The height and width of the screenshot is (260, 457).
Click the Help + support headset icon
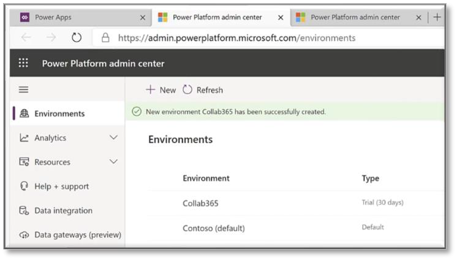[x=24, y=186]
